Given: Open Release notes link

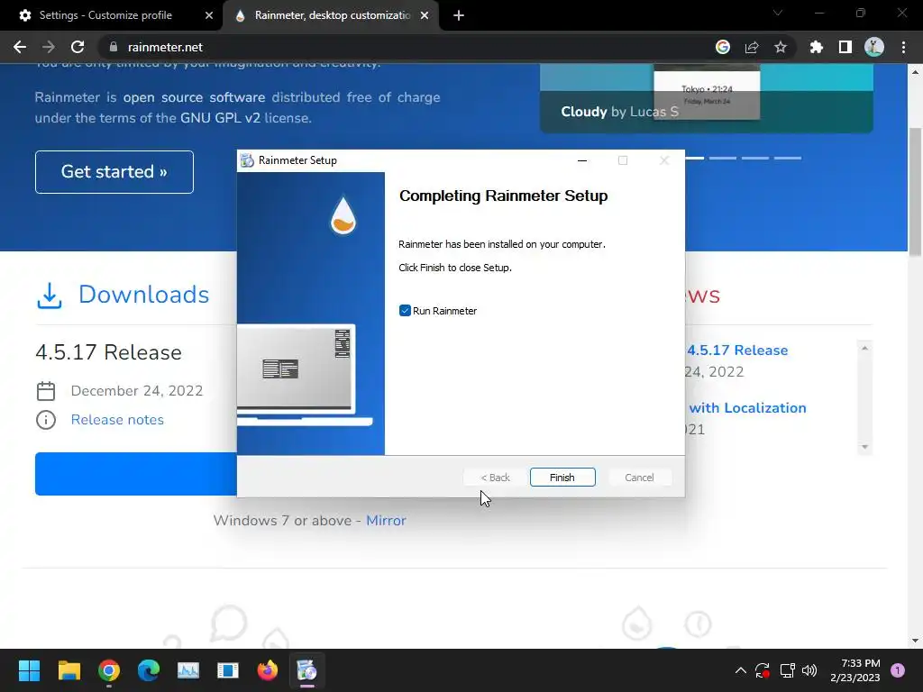Looking at the screenshot, I should tap(117, 420).
